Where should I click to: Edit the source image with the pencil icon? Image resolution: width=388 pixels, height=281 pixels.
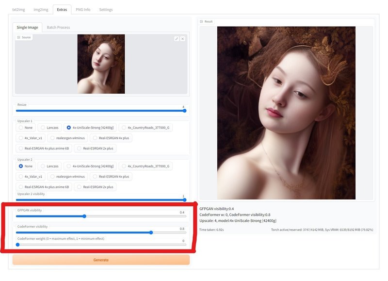coord(177,38)
